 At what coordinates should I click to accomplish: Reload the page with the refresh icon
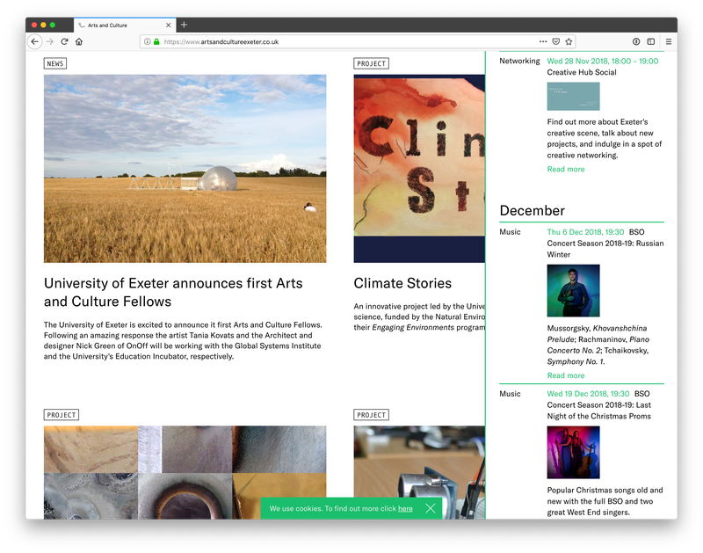[x=64, y=41]
